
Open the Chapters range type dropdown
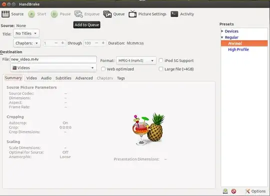[27, 43]
